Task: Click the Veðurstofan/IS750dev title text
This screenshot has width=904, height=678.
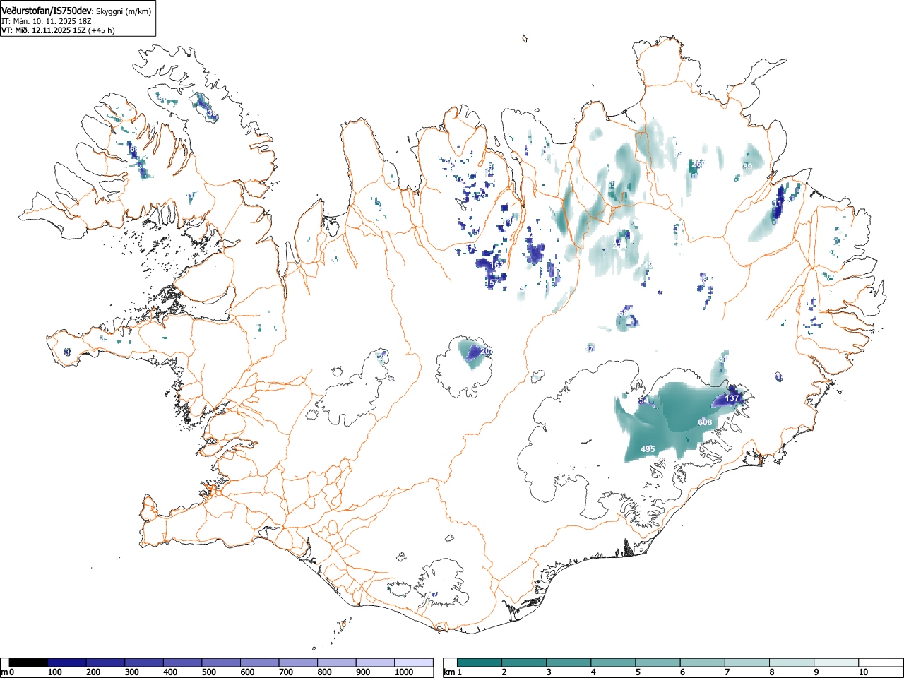Action: (47, 11)
